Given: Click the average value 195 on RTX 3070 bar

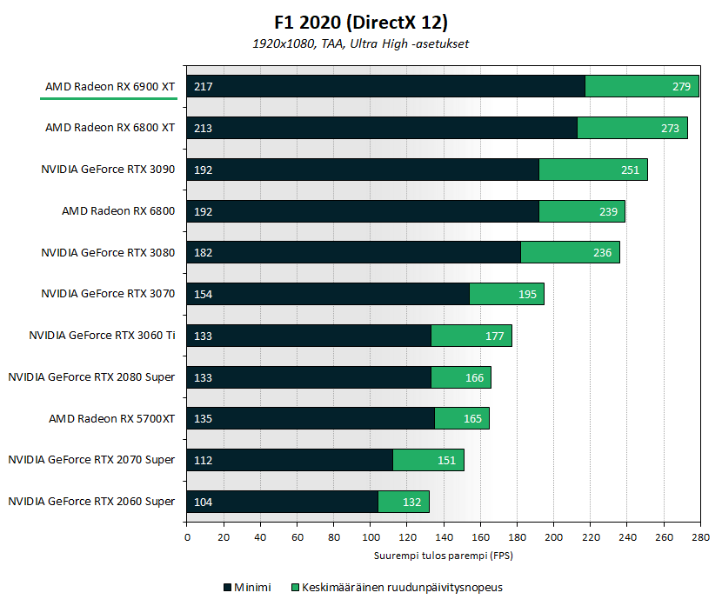Looking at the screenshot, I should [528, 295].
